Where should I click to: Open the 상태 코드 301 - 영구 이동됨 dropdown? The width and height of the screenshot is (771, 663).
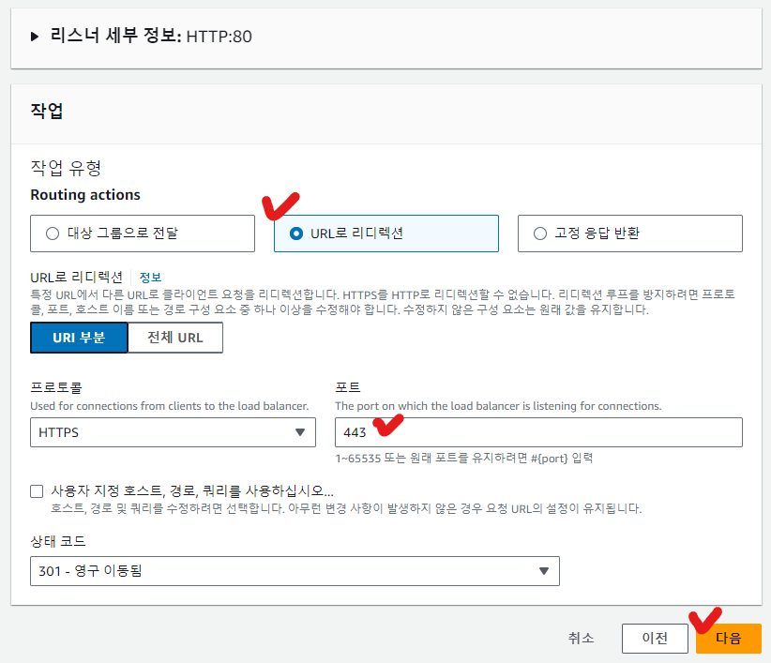click(281, 571)
